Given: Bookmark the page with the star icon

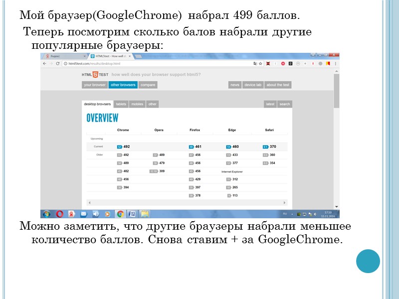Looking at the screenshot, I should click(260, 64).
